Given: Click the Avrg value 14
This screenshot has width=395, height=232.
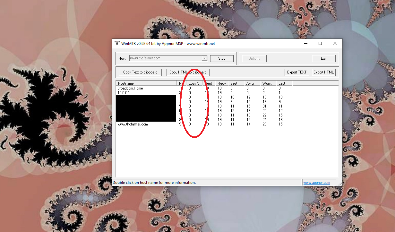Looking at the screenshot, I should coord(248,124).
